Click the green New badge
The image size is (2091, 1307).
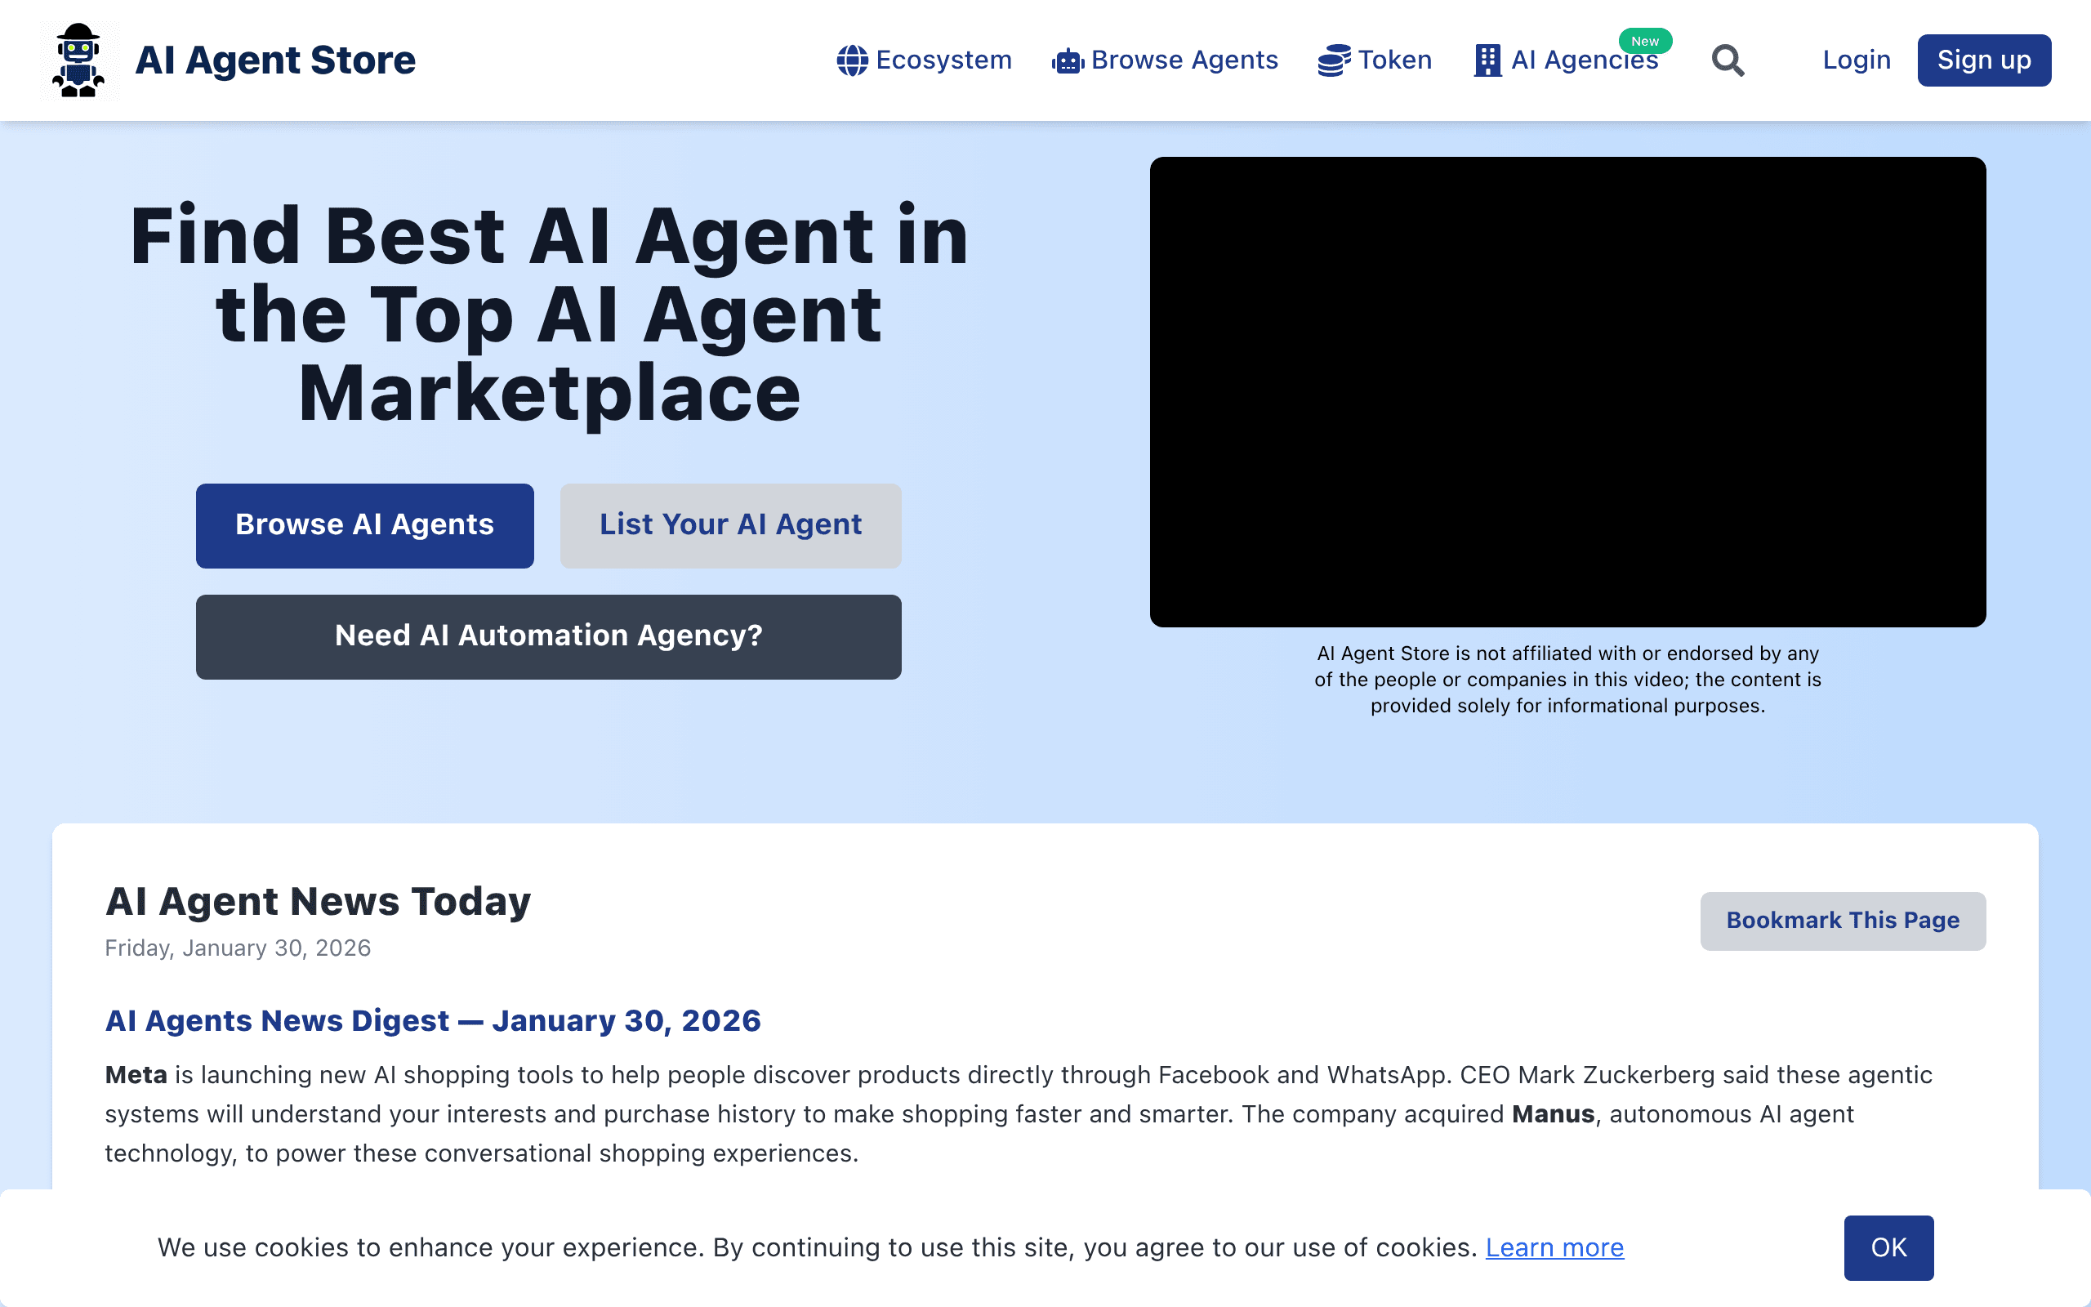pyautogui.click(x=1645, y=41)
